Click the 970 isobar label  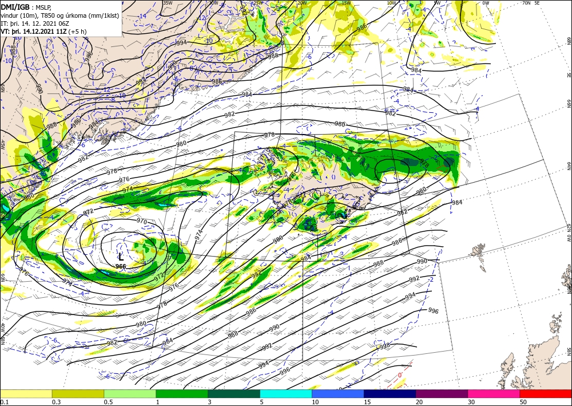click(x=141, y=222)
